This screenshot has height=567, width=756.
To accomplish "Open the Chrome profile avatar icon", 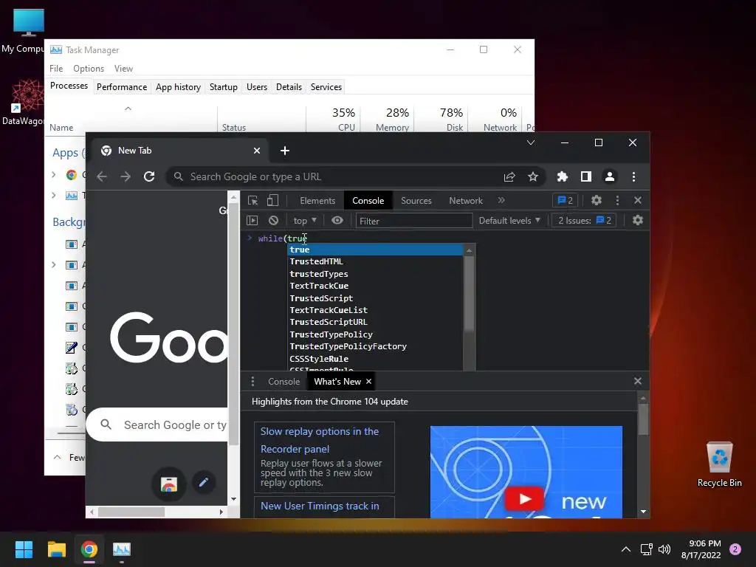I will tap(609, 176).
